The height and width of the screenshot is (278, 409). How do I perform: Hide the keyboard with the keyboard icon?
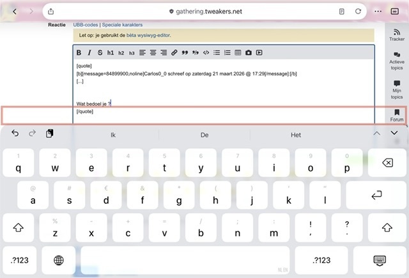point(380,260)
